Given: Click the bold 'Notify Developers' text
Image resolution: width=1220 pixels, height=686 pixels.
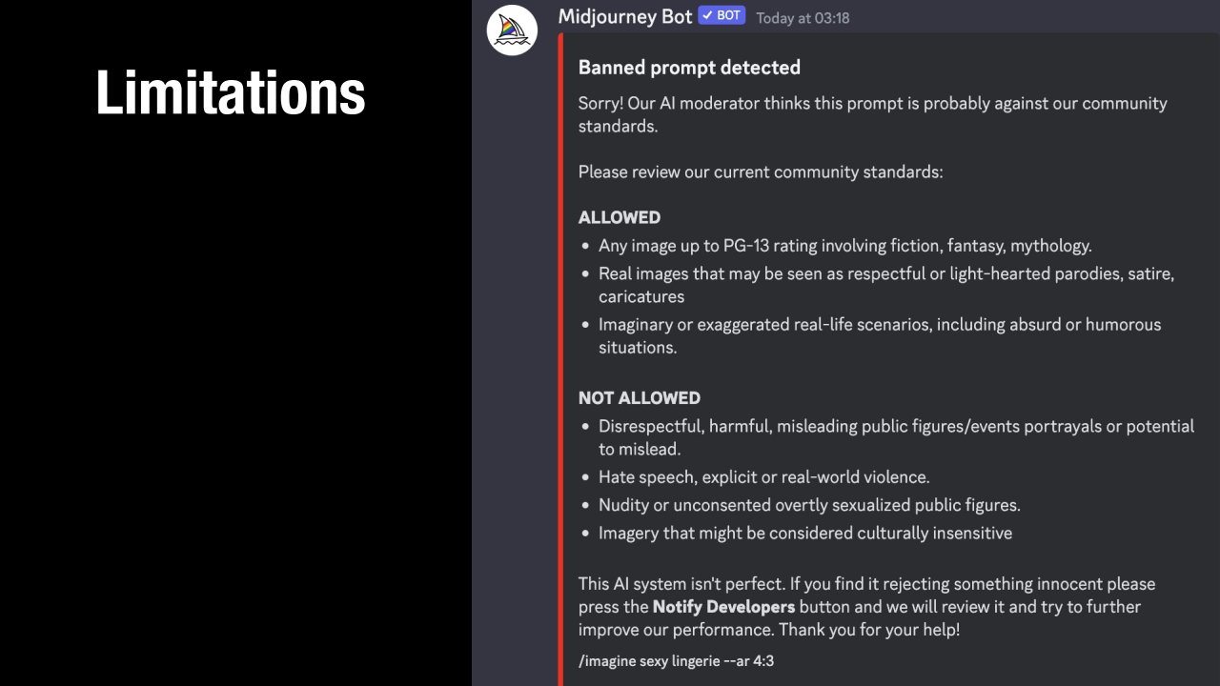Looking at the screenshot, I should pyautogui.click(x=723, y=607).
